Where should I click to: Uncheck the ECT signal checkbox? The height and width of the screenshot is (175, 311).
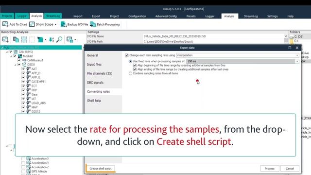point(23,86)
